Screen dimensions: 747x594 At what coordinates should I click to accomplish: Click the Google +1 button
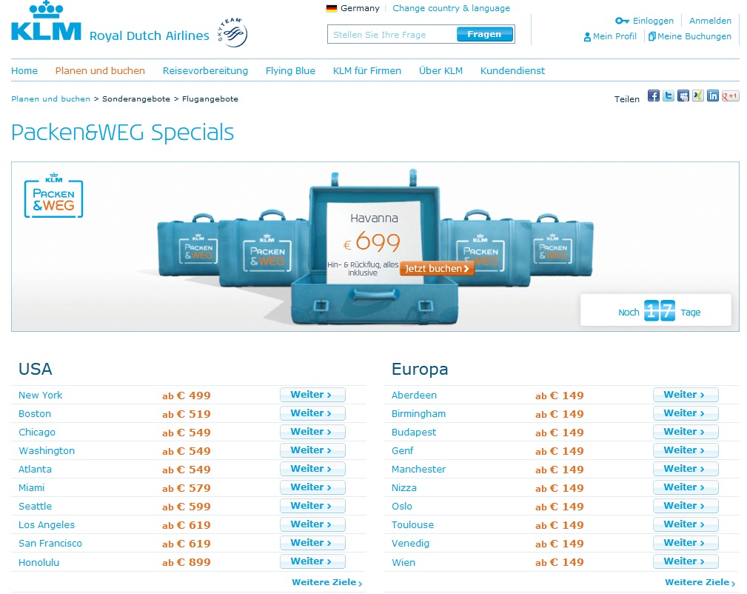[730, 96]
